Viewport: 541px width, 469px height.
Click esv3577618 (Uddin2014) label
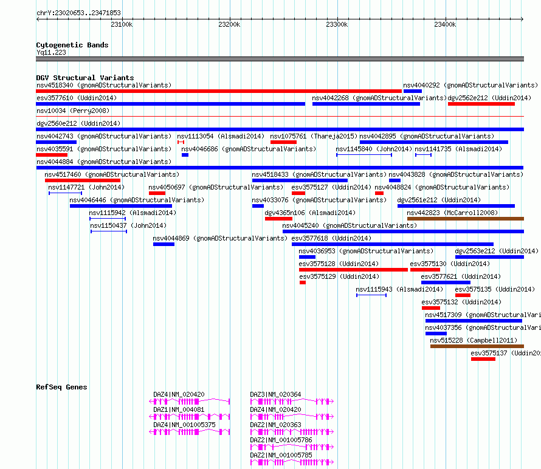(331, 238)
